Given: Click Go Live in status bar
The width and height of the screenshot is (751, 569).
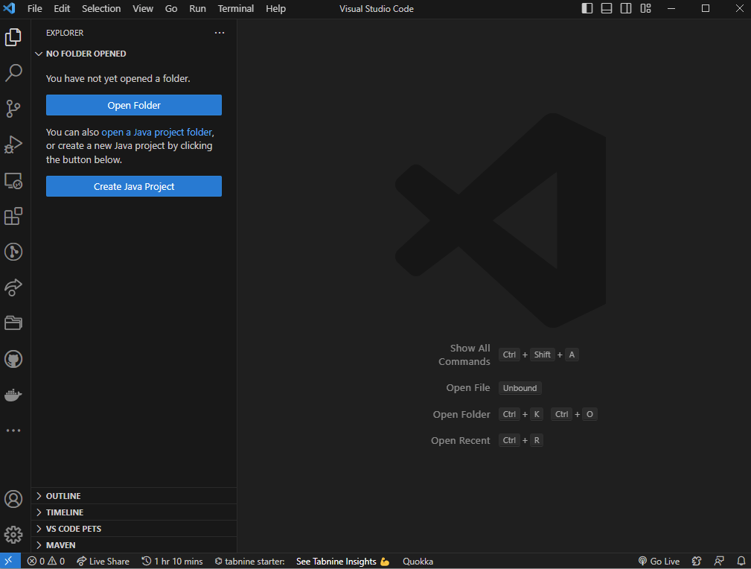Looking at the screenshot, I should 659,562.
